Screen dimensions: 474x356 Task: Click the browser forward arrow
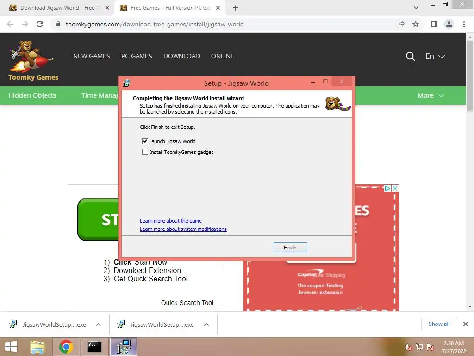[x=25, y=24]
